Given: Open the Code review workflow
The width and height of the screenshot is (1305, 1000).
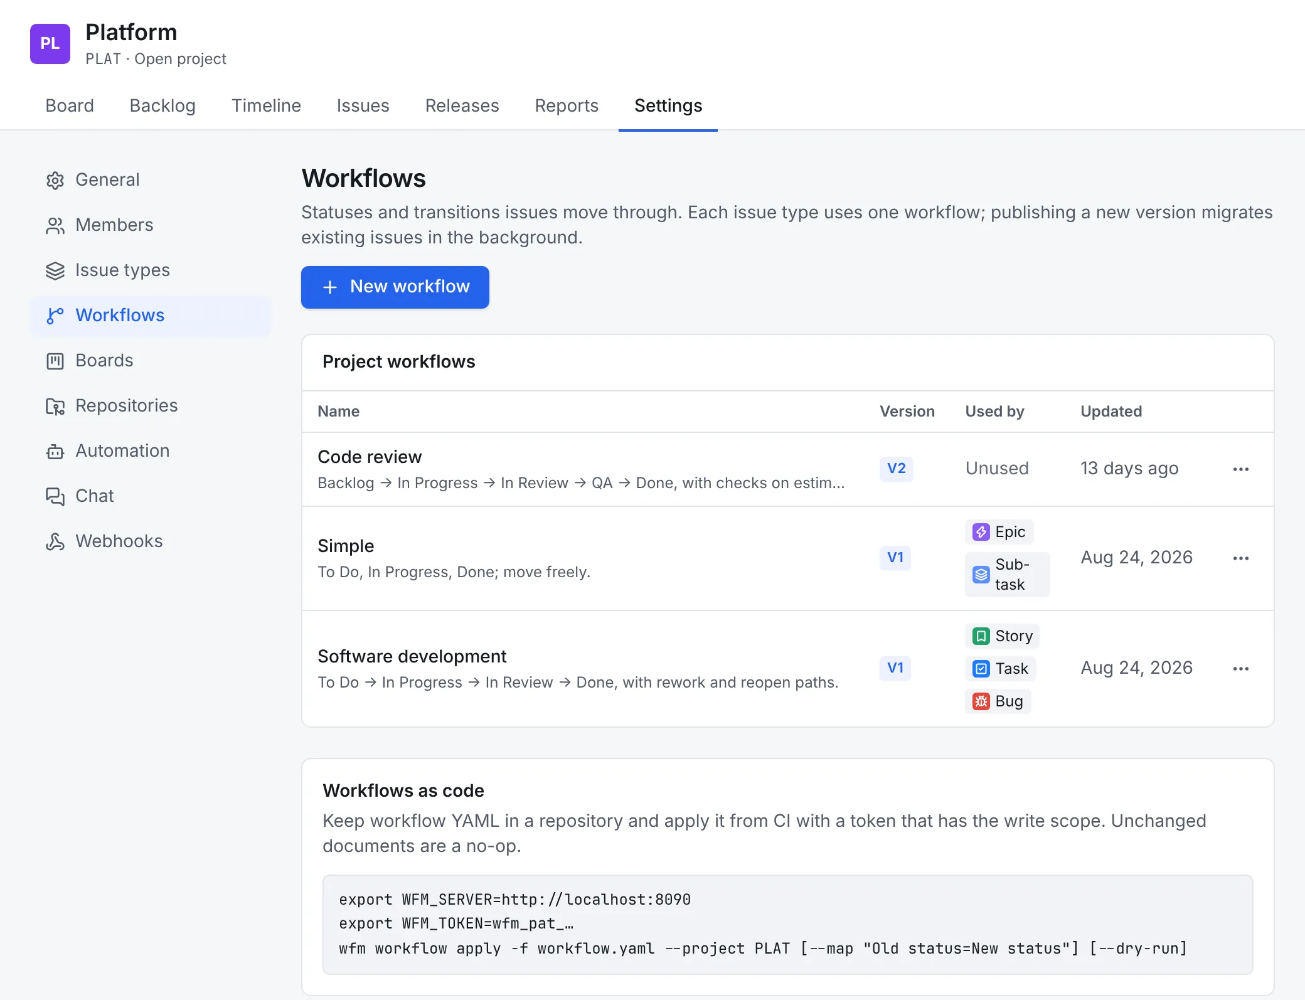Looking at the screenshot, I should pyautogui.click(x=370, y=457).
